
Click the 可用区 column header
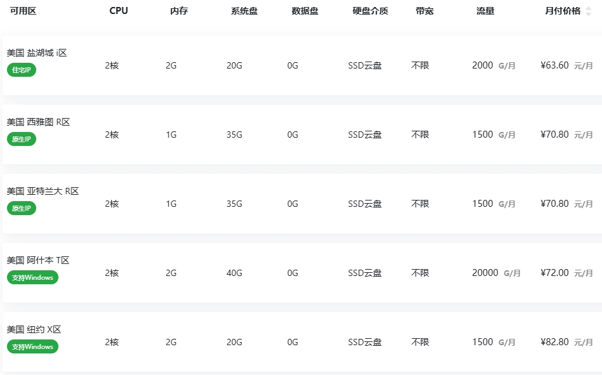point(23,11)
